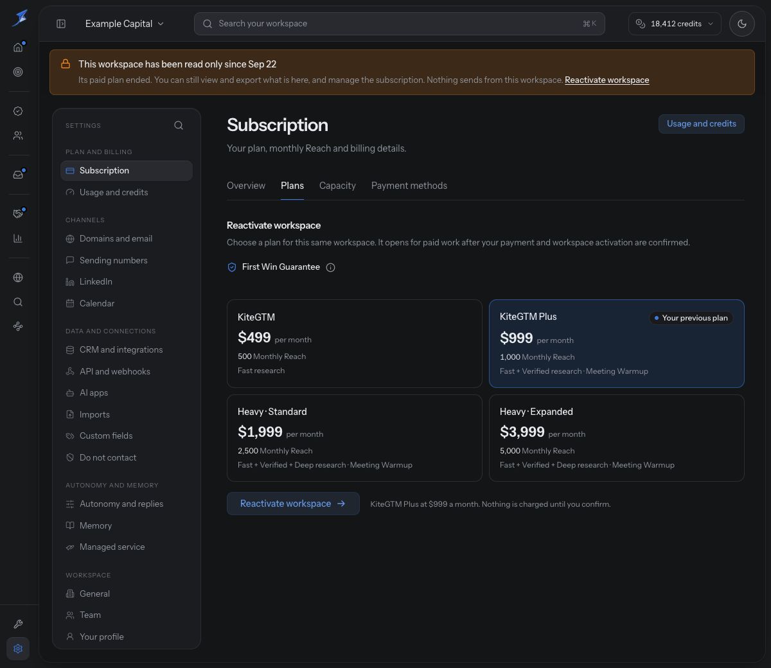The image size is (771, 668).
Task: Open AI apps settings
Action: tap(127, 393)
